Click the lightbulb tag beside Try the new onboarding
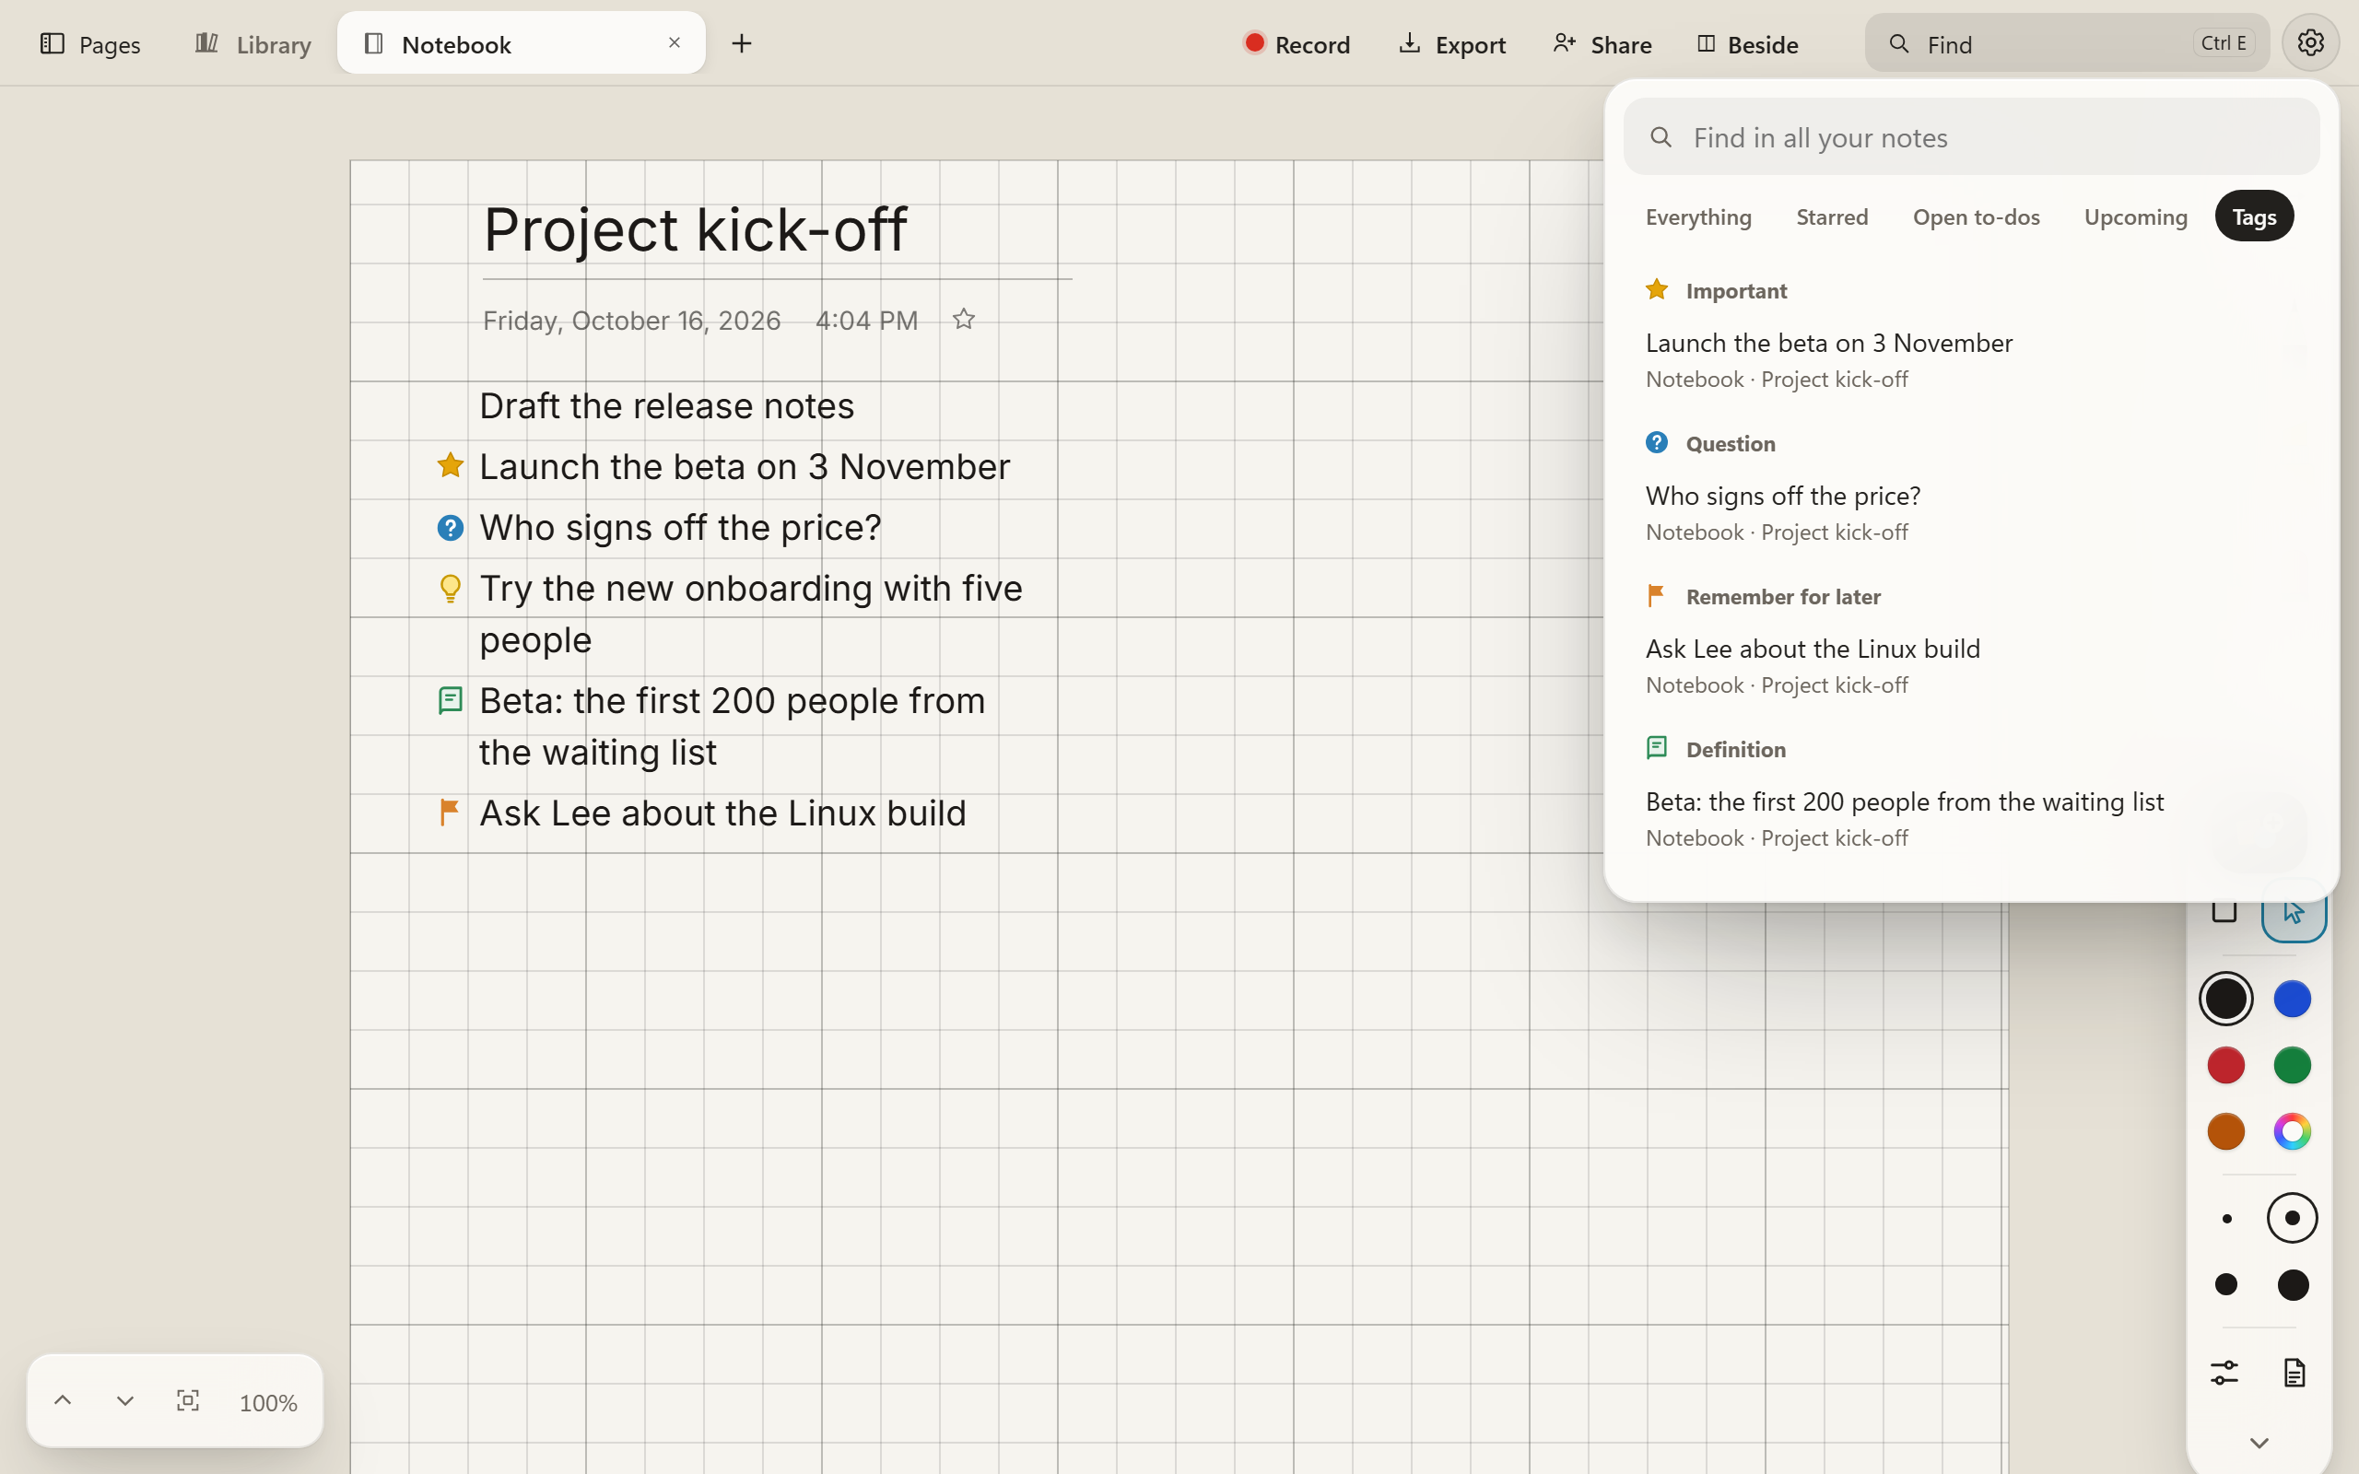 pyautogui.click(x=450, y=588)
